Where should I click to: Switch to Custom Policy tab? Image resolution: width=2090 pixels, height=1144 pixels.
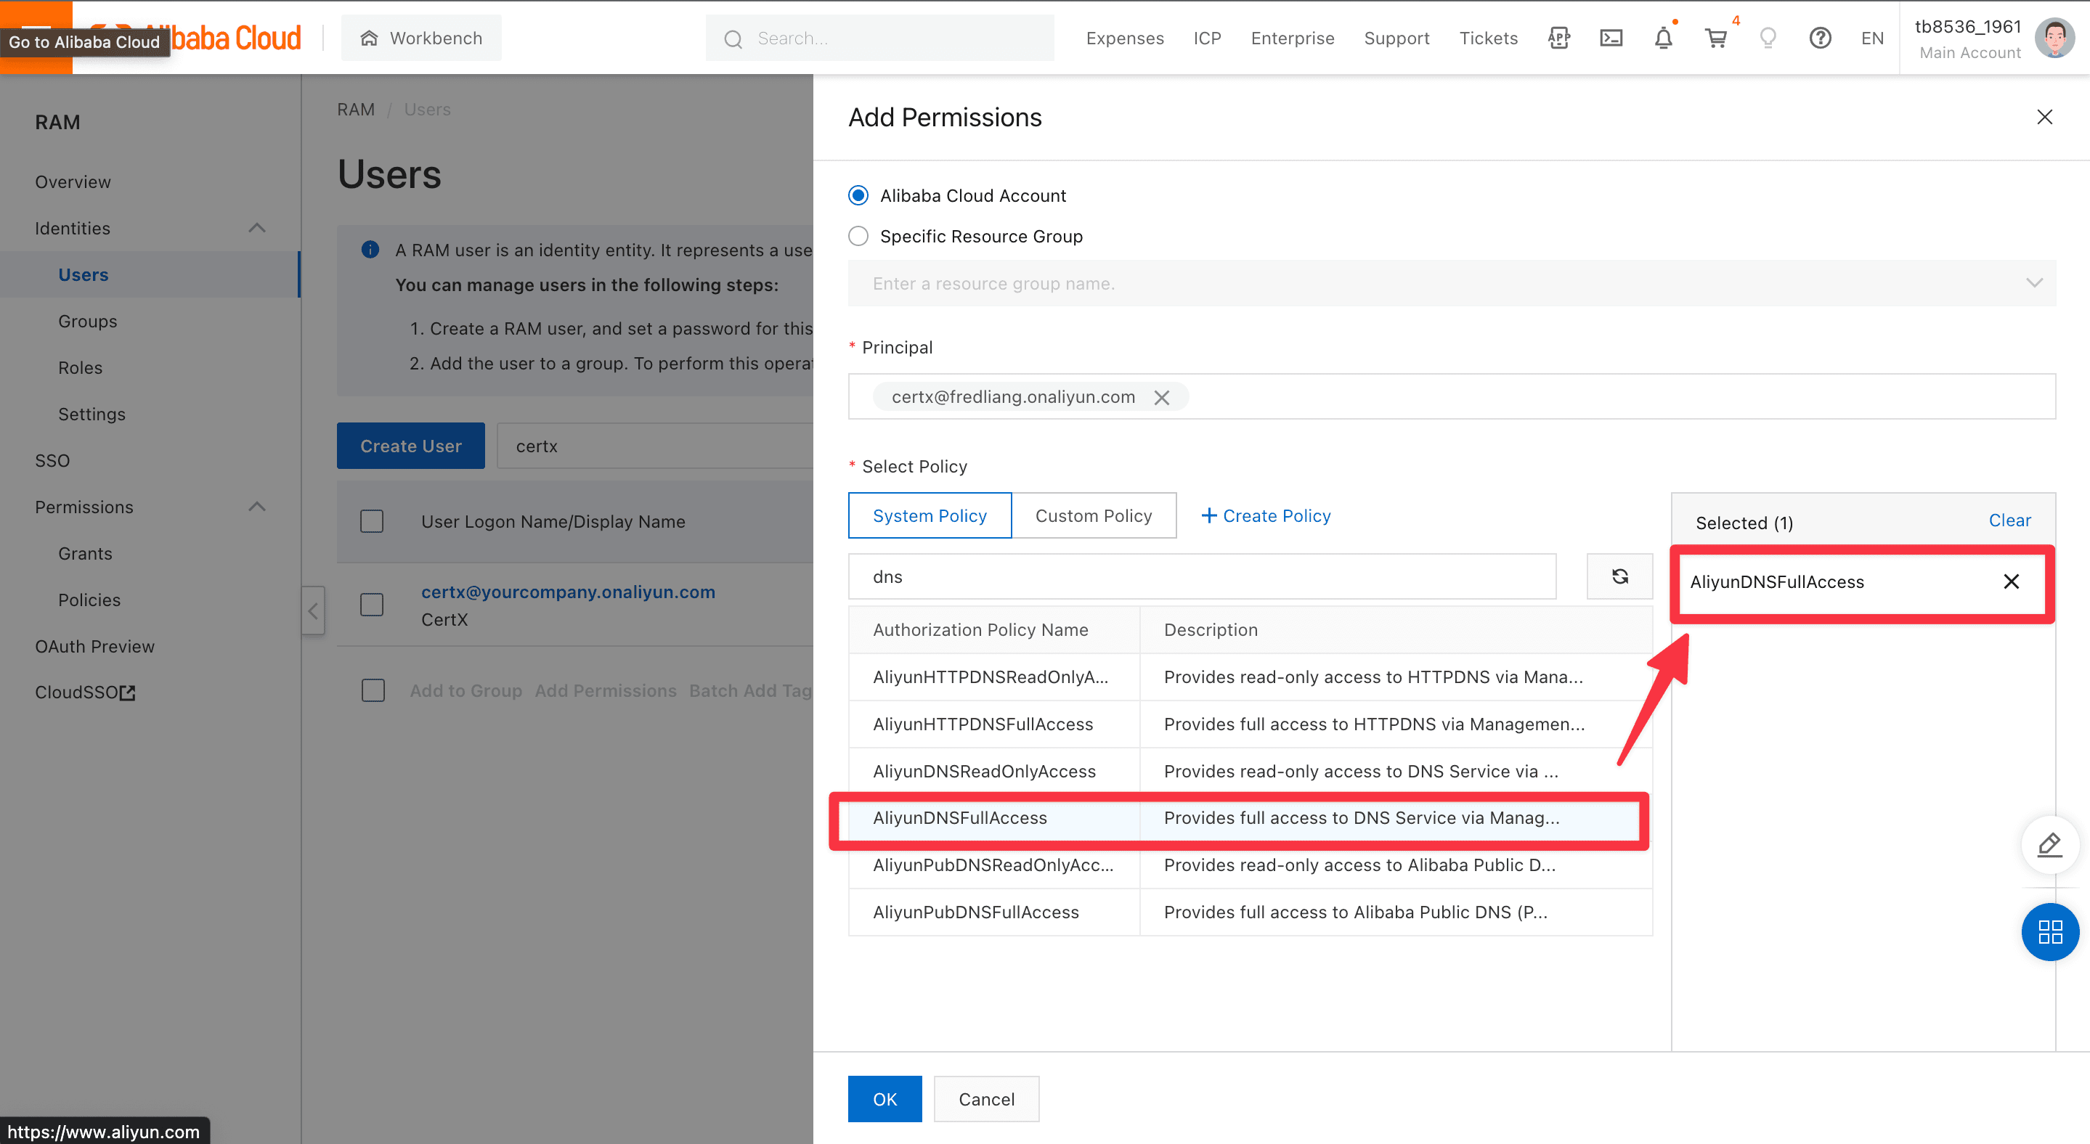[1094, 515]
